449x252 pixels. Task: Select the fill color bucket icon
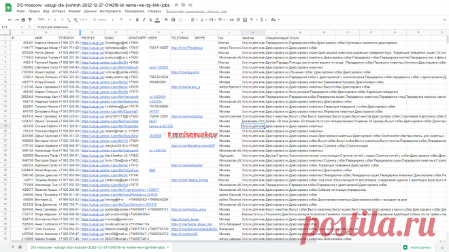pyautogui.click(x=166, y=20)
